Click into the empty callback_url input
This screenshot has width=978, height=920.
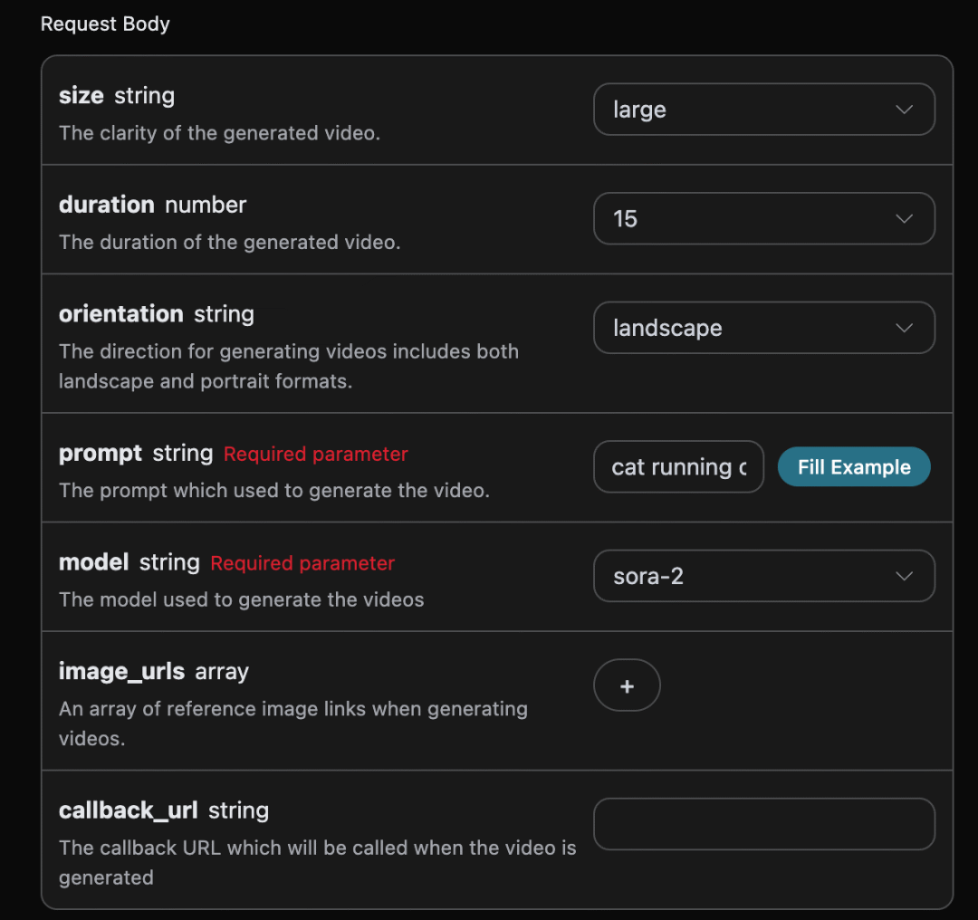click(x=763, y=824)
